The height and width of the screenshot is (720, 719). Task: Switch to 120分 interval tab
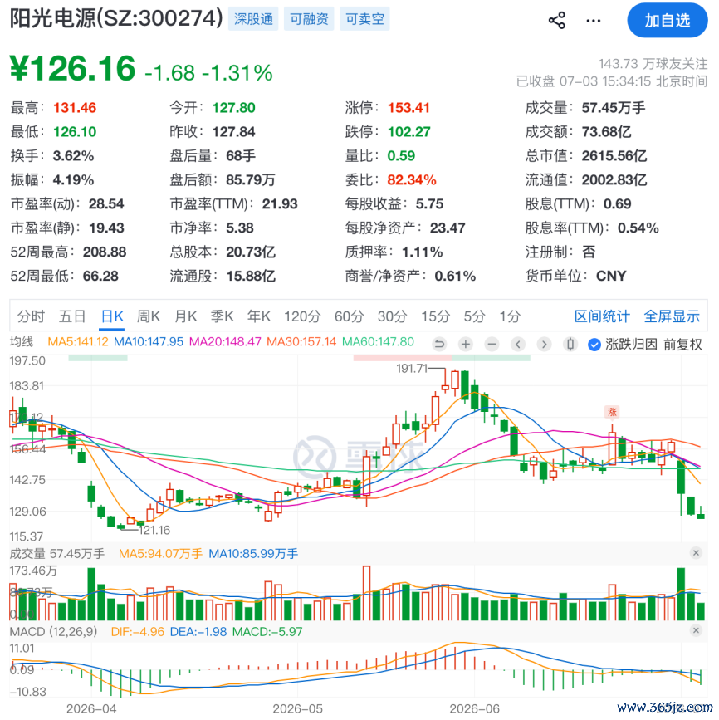point(302,316)
